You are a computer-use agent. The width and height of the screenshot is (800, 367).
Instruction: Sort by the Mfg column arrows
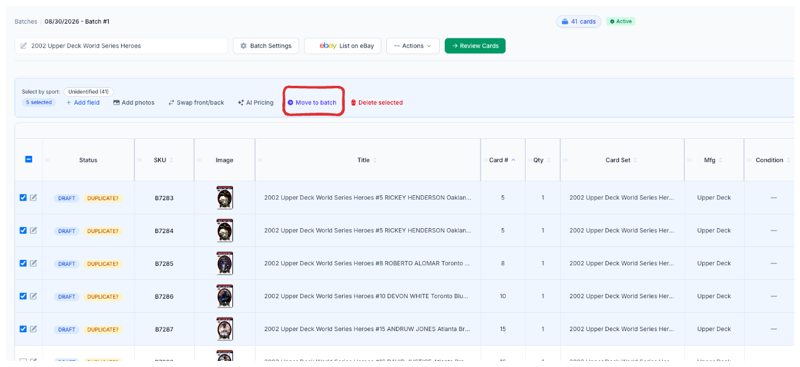(x=721, y=160)
